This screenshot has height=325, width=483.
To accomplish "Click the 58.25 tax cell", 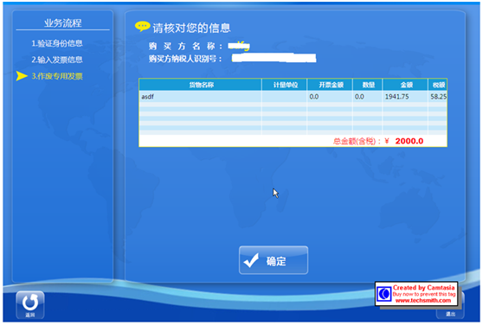I will click(x=438, y=97).
